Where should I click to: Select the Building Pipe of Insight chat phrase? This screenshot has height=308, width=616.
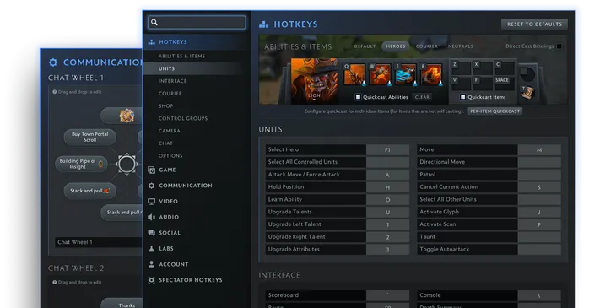click(x=81, y=164)
